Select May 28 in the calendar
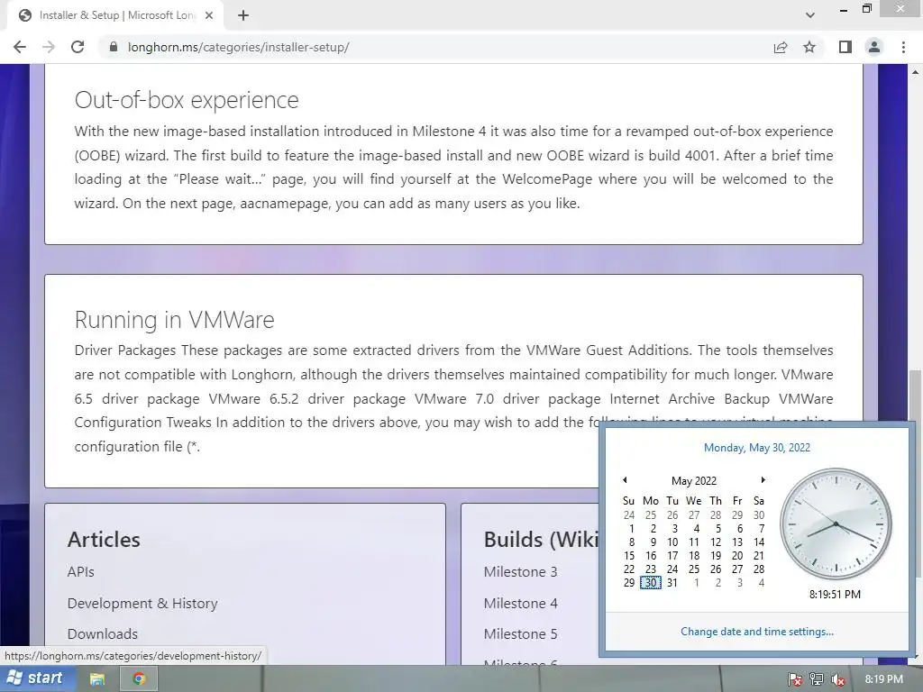The height and width of the screenshot is (692, 923). (759, 569)
